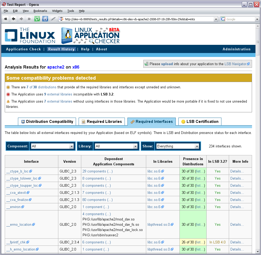Collapse '4 components (...)' for __errno_location

click(x=97, y=214)
